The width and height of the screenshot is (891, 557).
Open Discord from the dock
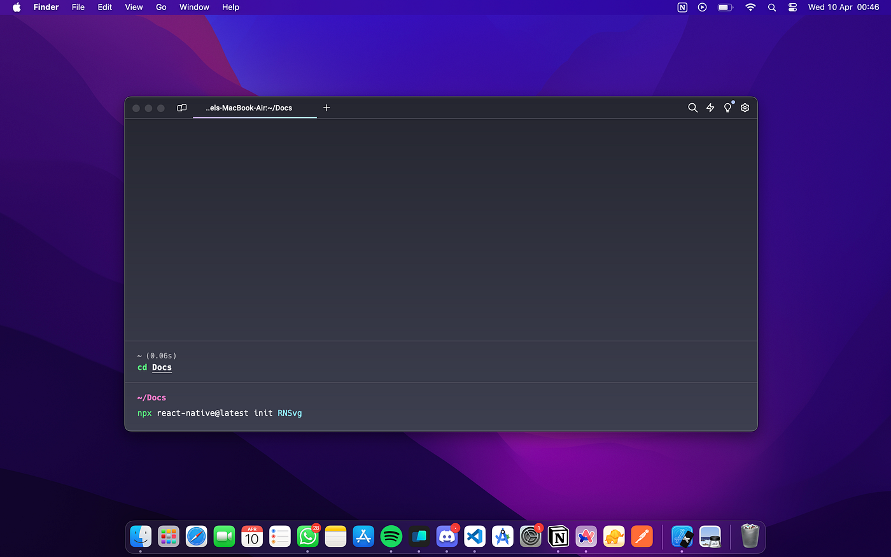click(x=447, y=537)
